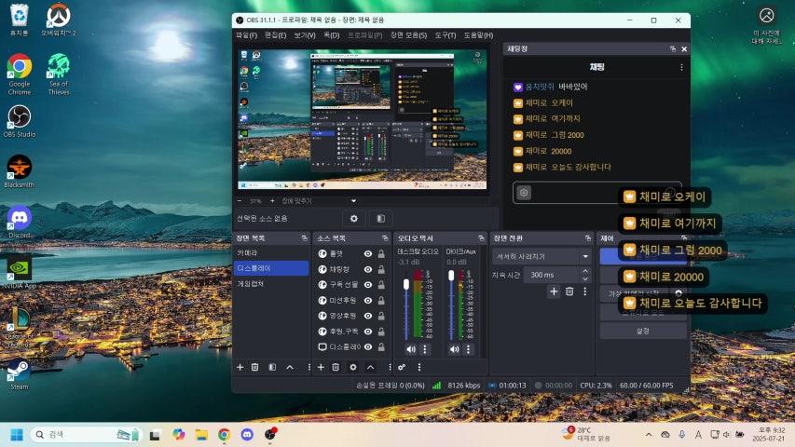Pop out the 장면 목록 dock

point(304,238)
